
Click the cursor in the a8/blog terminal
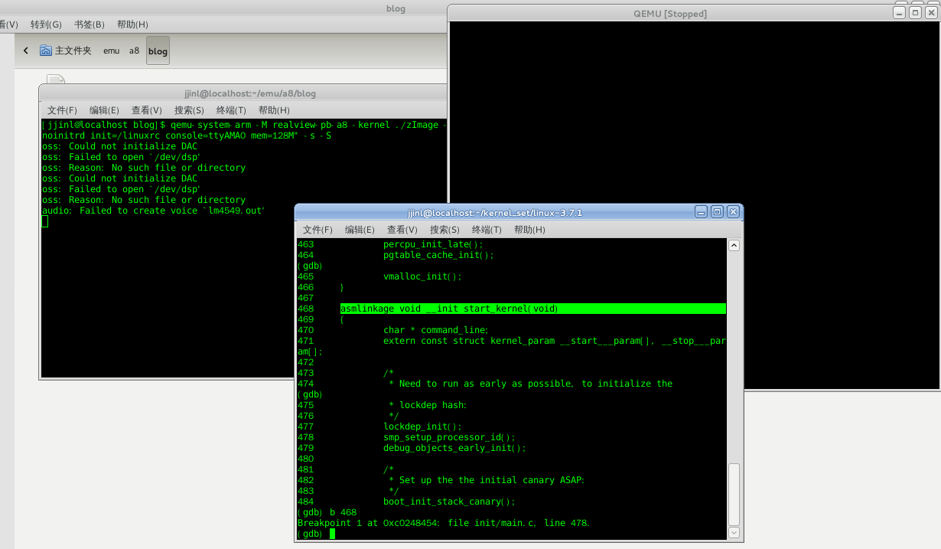pos(44,221)
